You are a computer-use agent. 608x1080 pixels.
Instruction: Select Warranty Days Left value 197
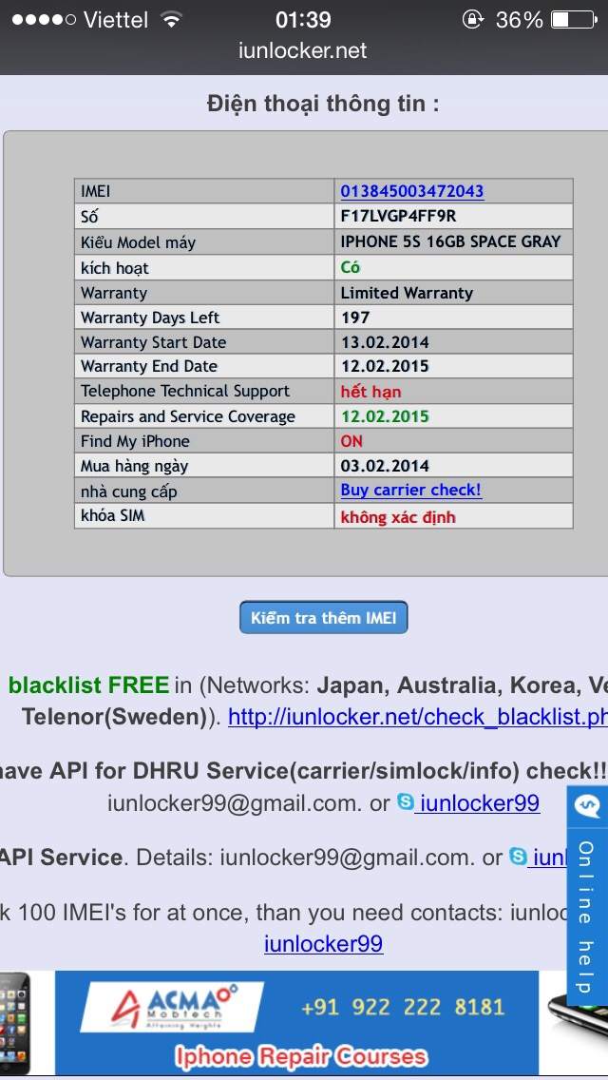click(354, 318)
